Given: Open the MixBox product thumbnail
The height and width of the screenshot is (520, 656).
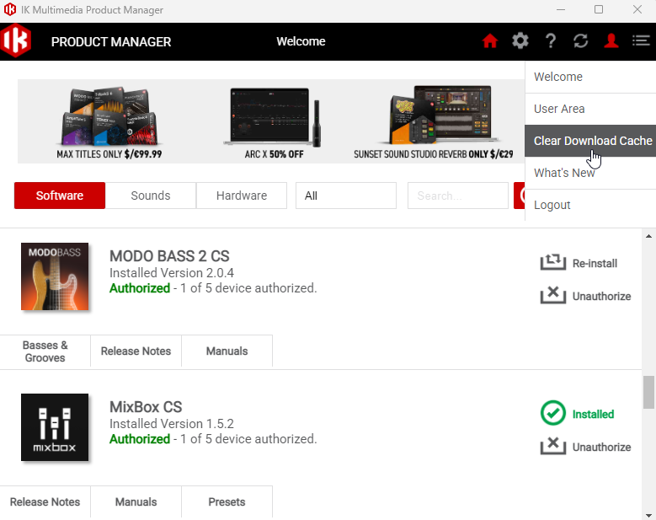Looking at the screenshot, I should pyautogui.click(x=55, y=427).
